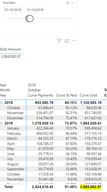Image resolution: width=107 pixels, height=192 pixels.
Task: Click the 154,376.67 Curve Sold cell
Action: (x=93, y=144)
